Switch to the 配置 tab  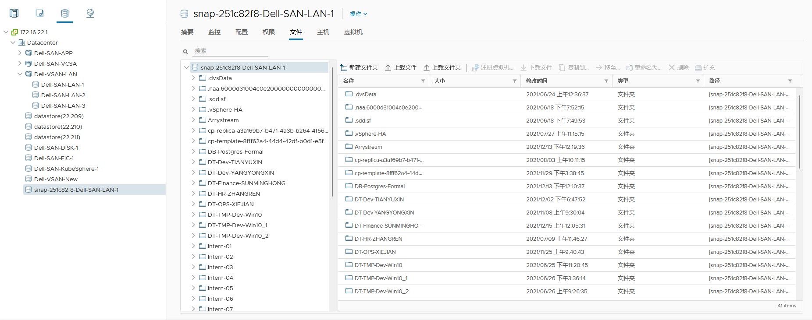click(242, 32)
